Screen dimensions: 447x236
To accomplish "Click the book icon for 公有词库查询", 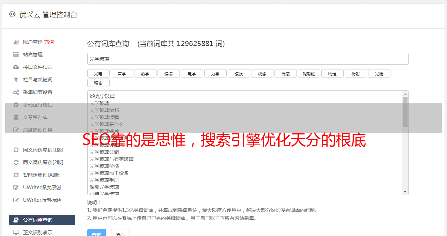I will pos(16,220).
